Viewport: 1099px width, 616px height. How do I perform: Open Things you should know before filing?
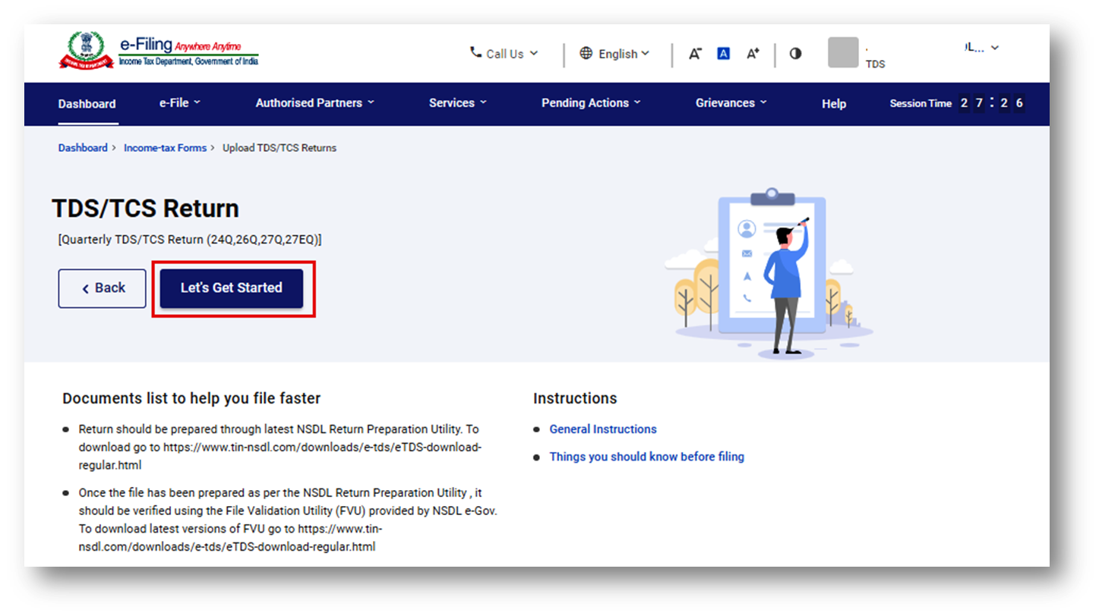(x=646, y=457)
